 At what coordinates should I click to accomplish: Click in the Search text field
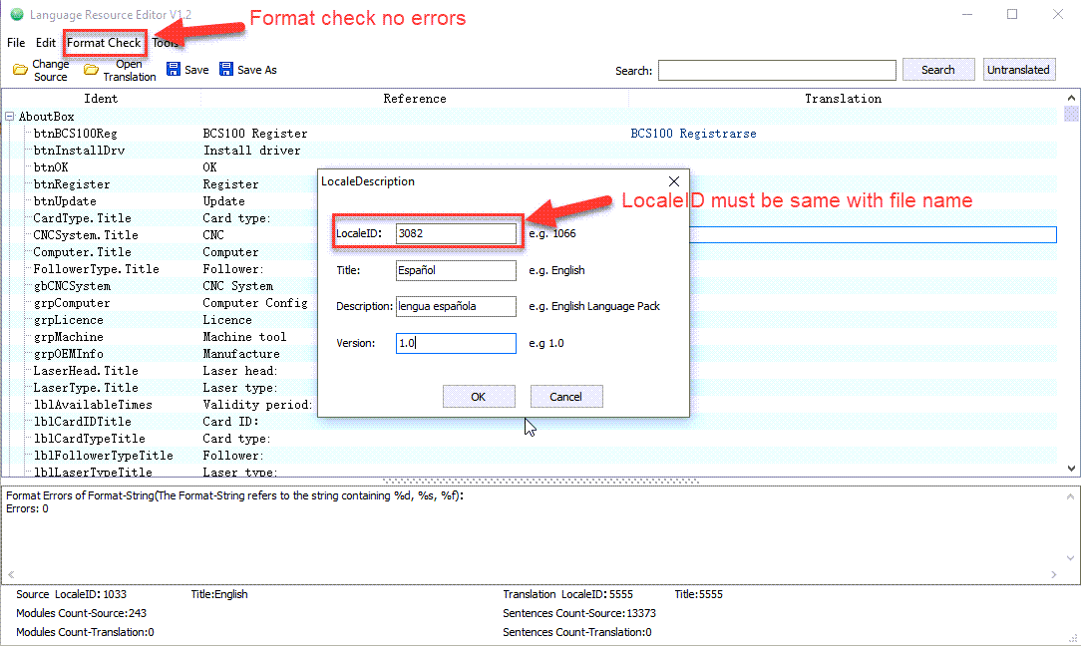coord(777,71)
